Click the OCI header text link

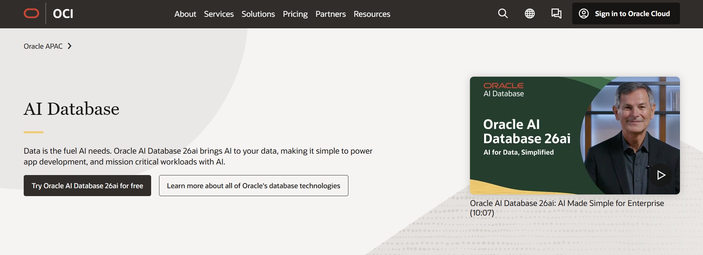click(63, 13)
